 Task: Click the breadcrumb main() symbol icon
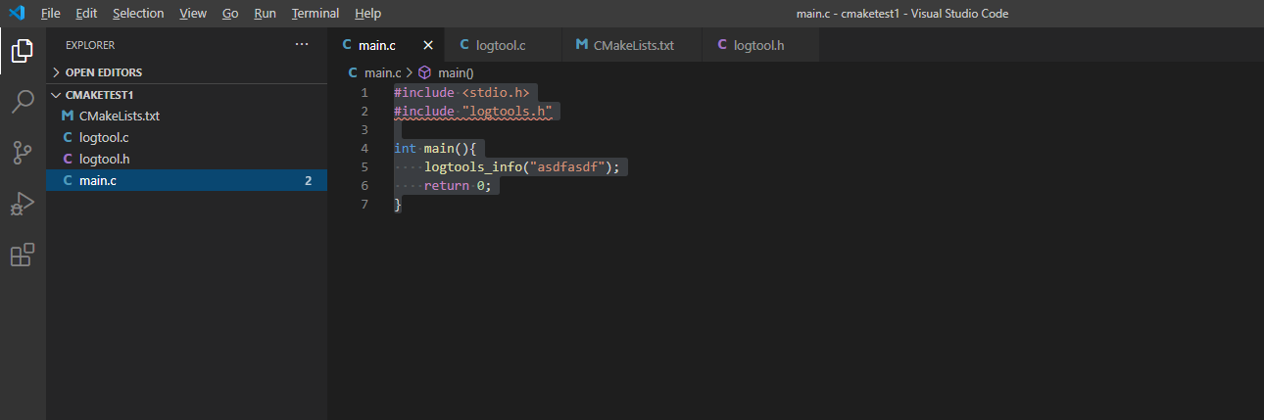pos(425,72)
